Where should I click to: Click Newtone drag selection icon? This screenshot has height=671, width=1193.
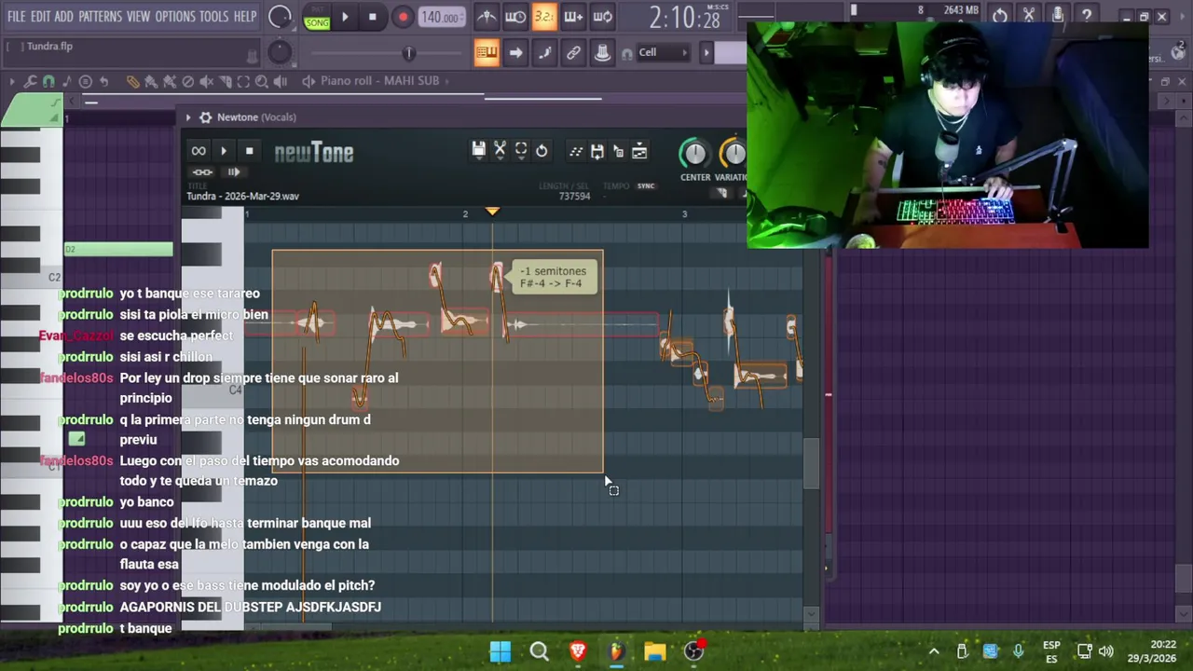pyautogui.click(x=618, y=151)
